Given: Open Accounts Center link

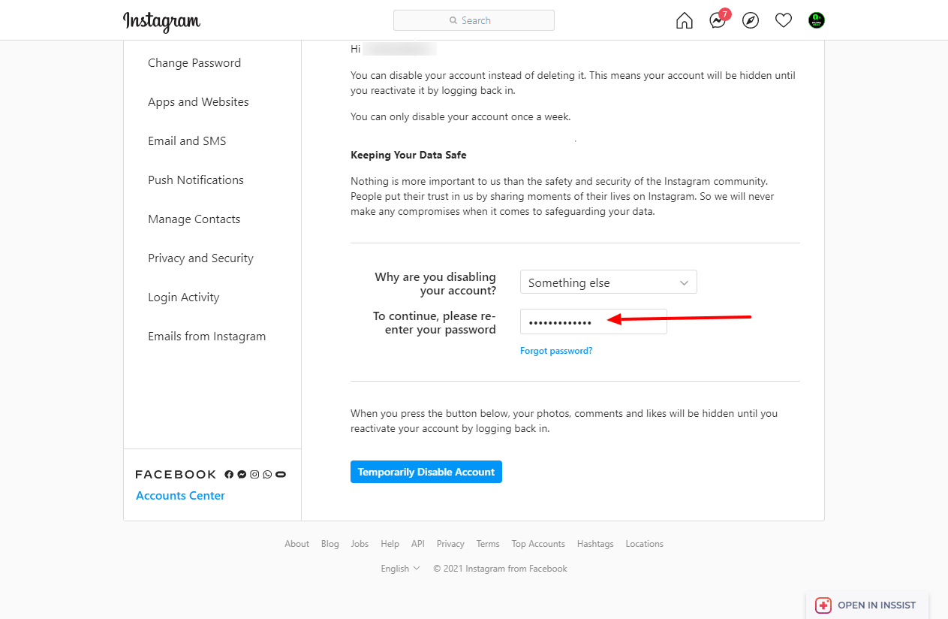Looking at the screenshot, I should pos(180,496).
